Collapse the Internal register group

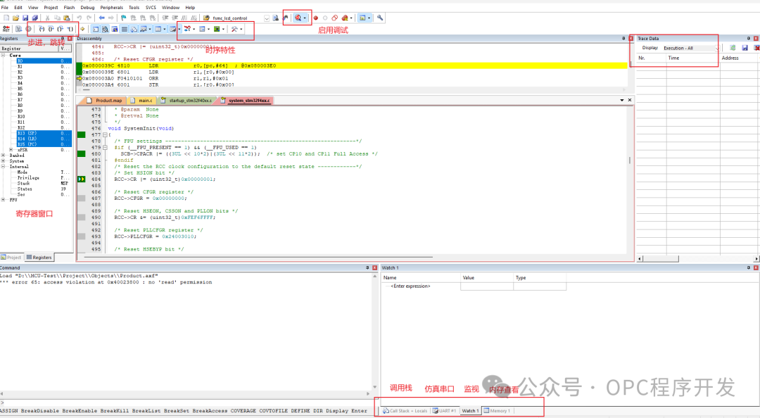tap(4, 166)
